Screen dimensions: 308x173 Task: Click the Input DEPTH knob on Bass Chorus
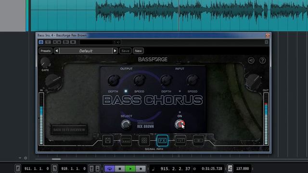coord(166,80)
